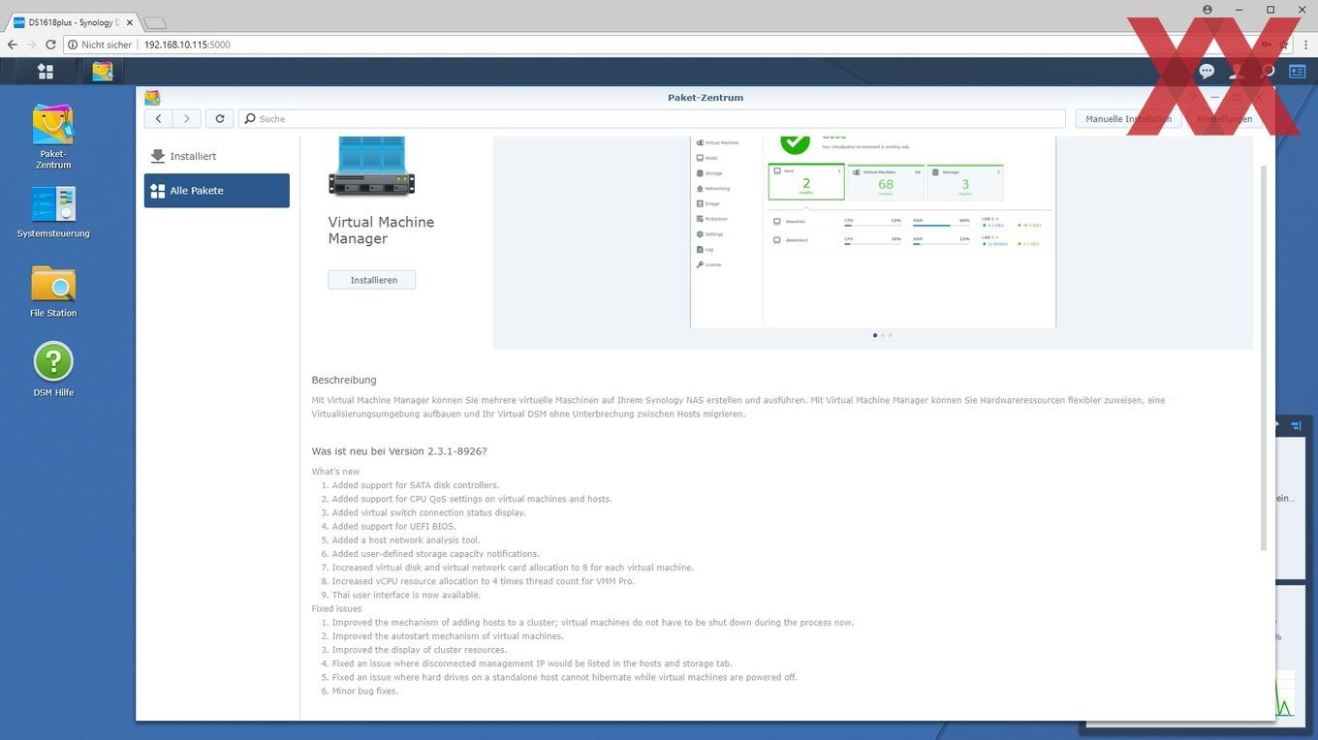Click 'Added user-defined storage capacity notifications.' line
1318x740 pixels.
[435, 554]
